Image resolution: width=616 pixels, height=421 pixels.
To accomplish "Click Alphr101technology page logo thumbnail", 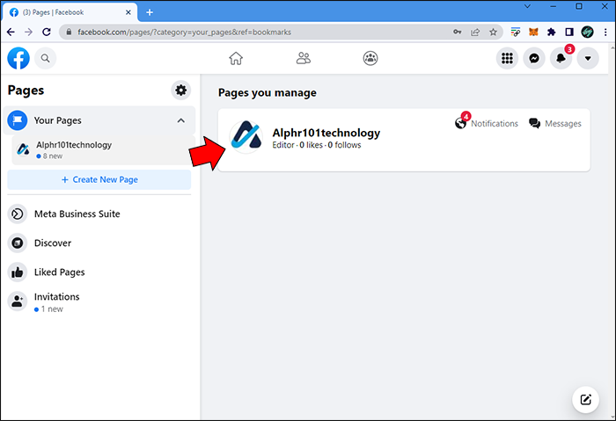I will [x=246, y=137].
